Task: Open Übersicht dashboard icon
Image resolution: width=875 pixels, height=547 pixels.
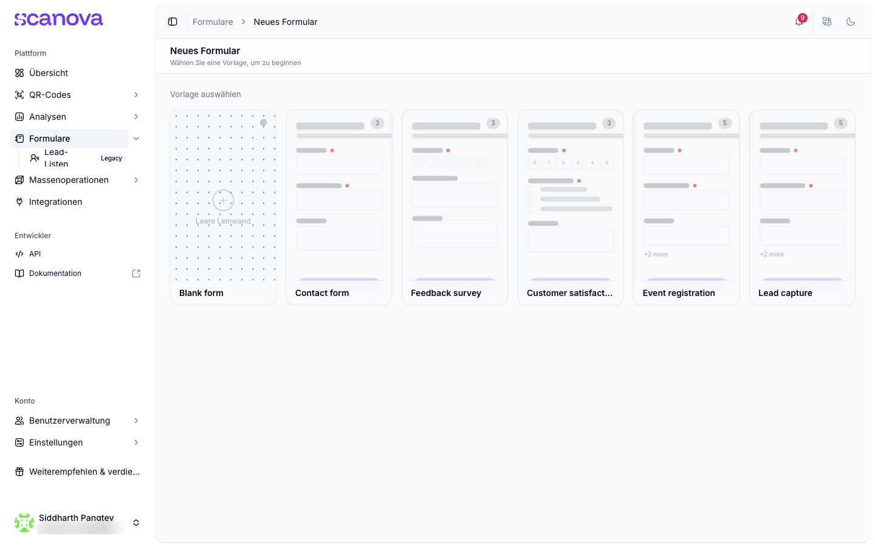Action: (19, 73)
